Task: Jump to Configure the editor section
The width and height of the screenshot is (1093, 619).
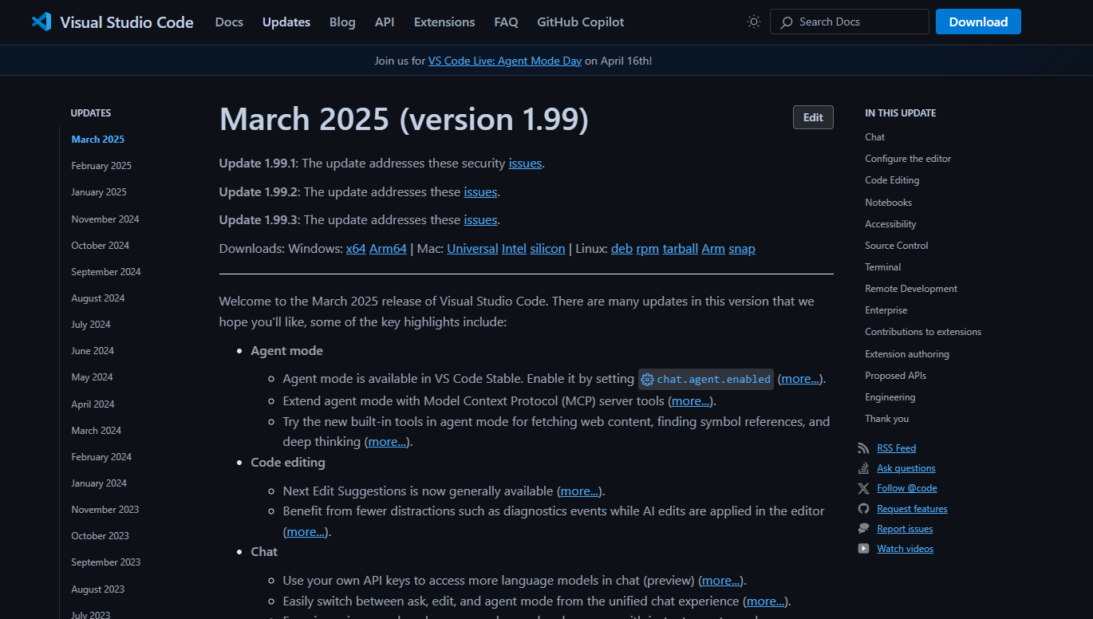Action: coord(908,159)
